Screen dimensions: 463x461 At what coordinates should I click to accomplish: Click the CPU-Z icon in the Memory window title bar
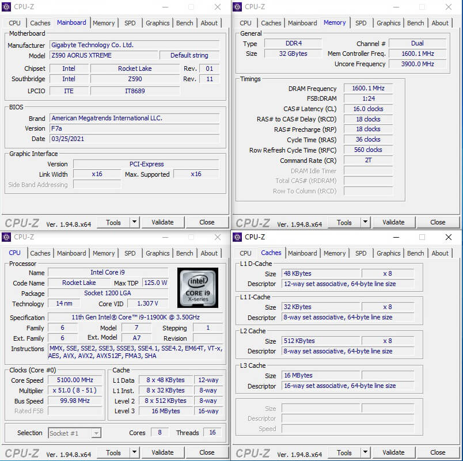click(x=237, y=7)
